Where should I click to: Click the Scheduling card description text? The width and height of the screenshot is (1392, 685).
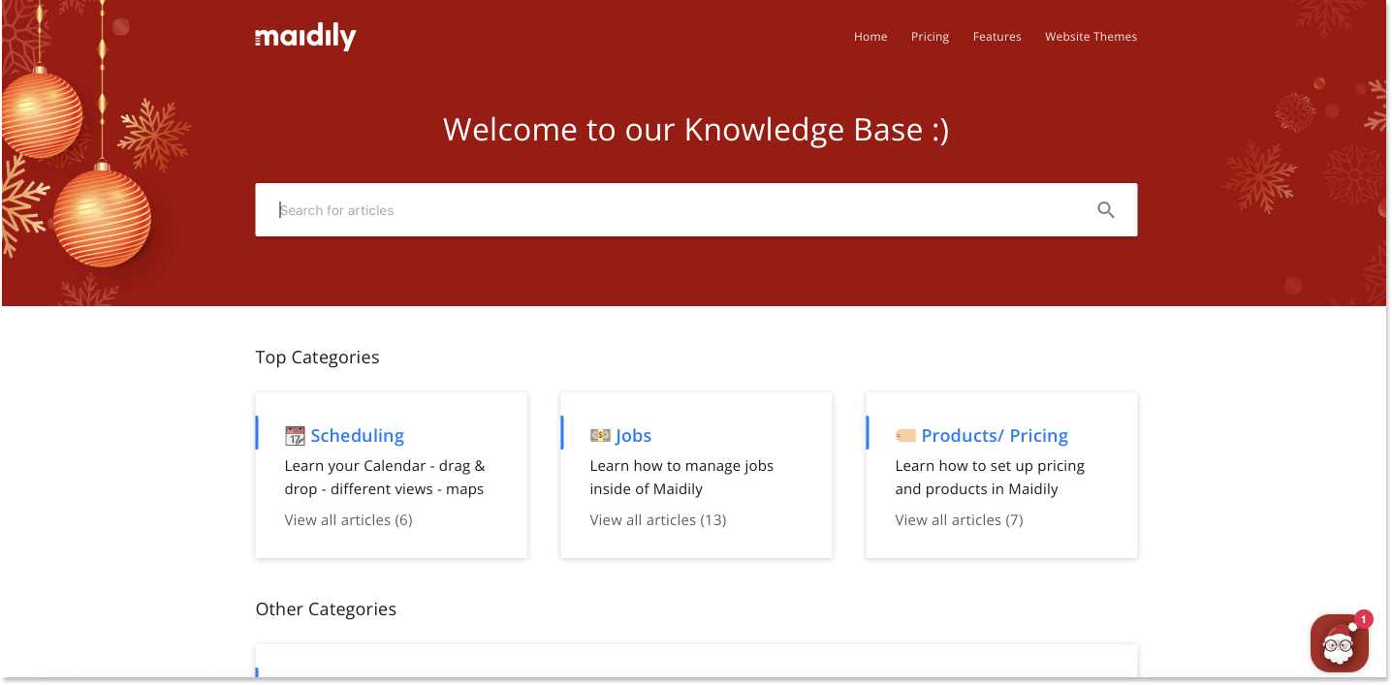(385, 478)
